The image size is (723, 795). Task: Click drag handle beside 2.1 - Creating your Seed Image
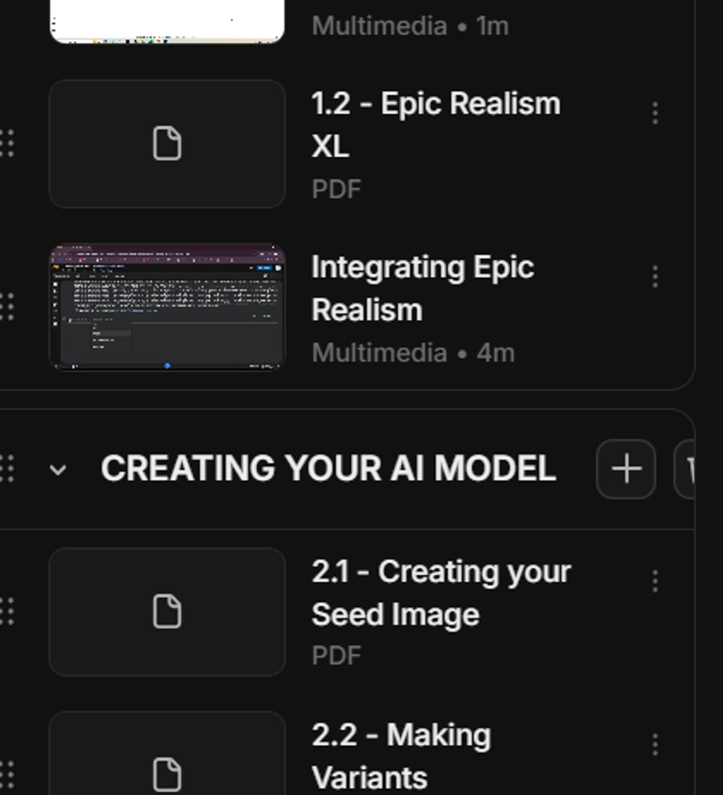pyautogui.click(x=7, y=612)
